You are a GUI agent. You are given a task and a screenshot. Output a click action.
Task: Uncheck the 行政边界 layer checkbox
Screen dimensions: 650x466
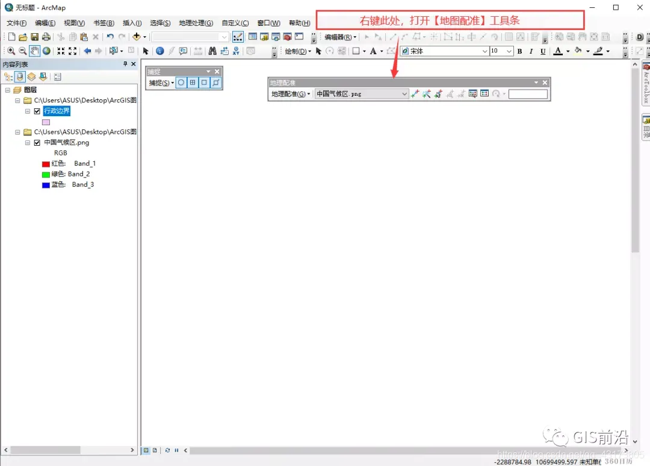click(37, 111)
